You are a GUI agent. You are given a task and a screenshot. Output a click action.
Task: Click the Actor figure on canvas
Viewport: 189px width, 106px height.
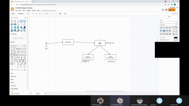click(46, 45)
